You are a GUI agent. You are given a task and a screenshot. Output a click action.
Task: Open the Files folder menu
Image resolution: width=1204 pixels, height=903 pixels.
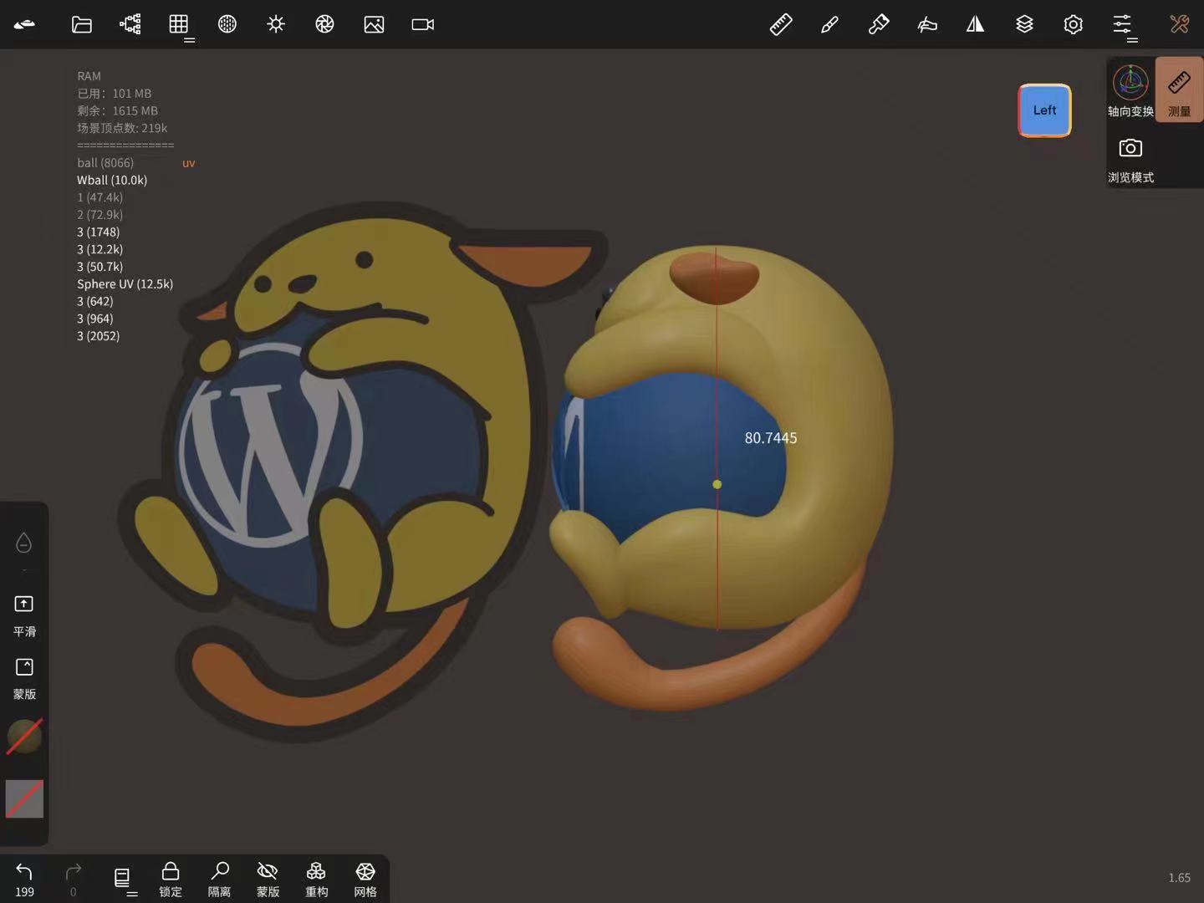point(81,24)
